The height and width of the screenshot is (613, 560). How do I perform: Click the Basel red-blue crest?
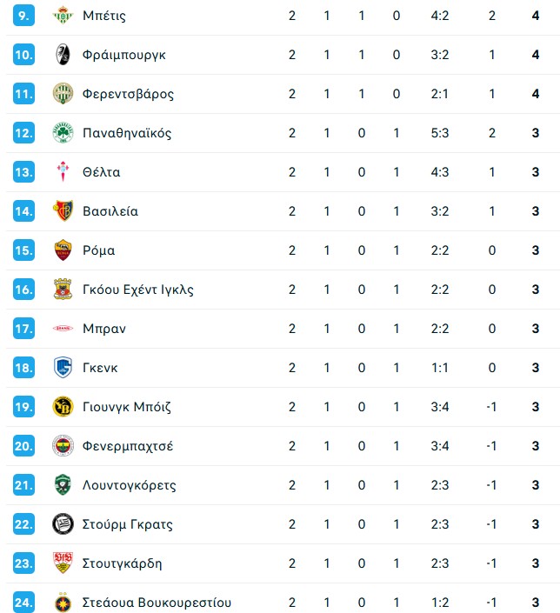pos(63,211)
